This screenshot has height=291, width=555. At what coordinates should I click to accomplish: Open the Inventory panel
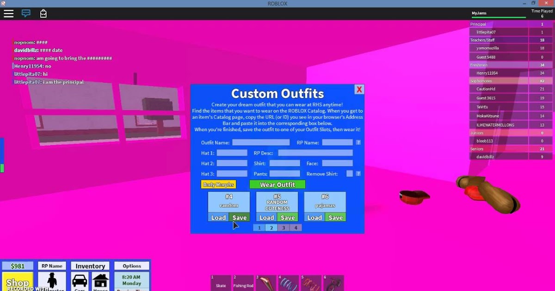pos(90,266)
